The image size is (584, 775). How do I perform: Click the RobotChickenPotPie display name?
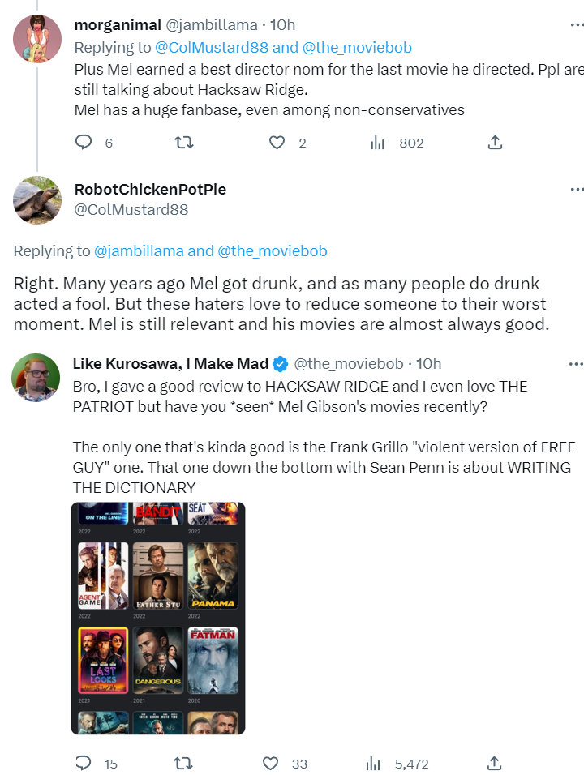pos(150,190)
